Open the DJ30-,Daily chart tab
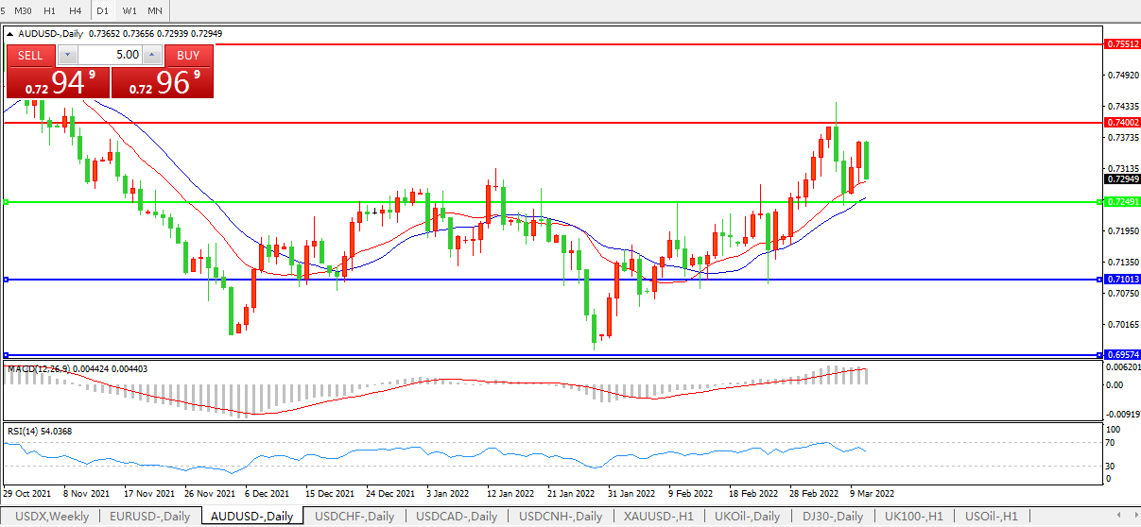 pos(833,517)
